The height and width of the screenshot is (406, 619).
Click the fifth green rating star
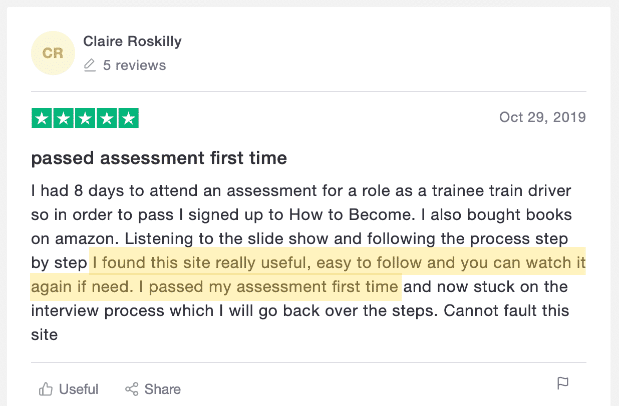click(128, 118)
